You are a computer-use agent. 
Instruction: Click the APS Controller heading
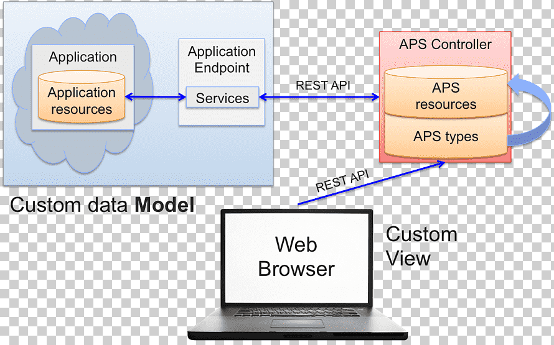click(445, 45)
